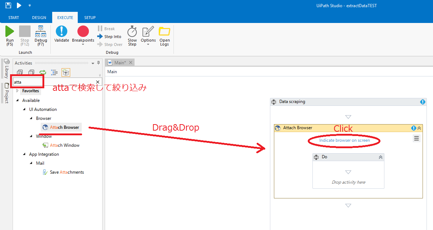
Task: Open the quick access toolbar dropdown arrow
Action: [x=30, y=5]
